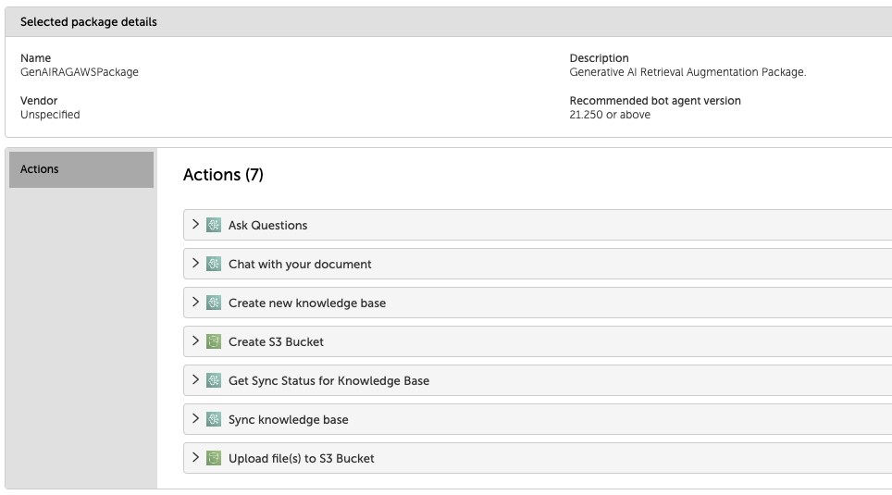The width and height of the screenshot is (892, 495).
Task: Click the Create new knowledge base icon
Action: click(214, 303)
